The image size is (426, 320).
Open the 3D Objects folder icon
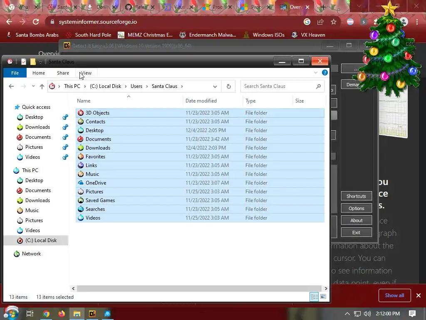pos(81,112)
